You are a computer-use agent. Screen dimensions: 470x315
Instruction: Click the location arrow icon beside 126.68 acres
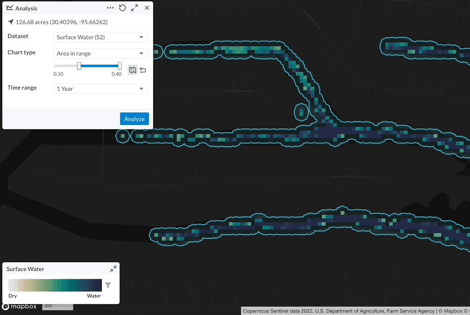pos(11,22)
